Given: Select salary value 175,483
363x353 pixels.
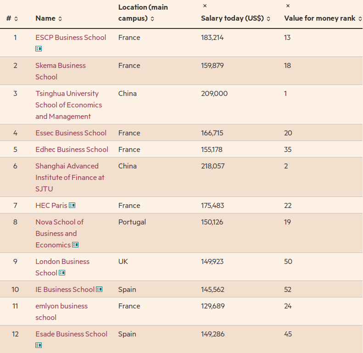Looking at the screenshot, I should click(212, 206).
